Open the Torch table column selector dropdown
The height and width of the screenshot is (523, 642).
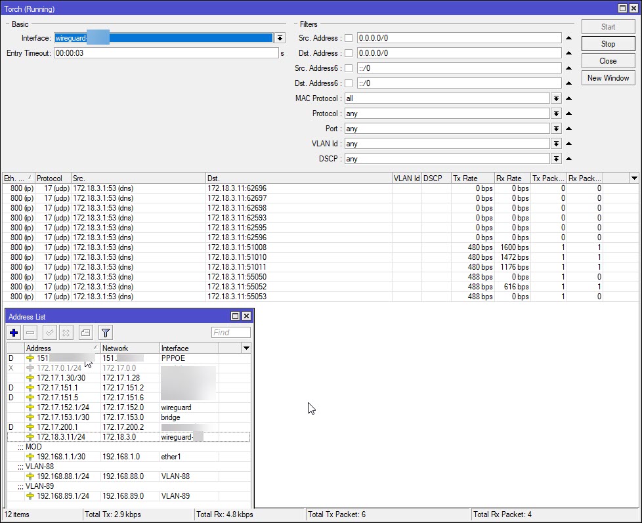pyautogui.click(x=634, y=178)
